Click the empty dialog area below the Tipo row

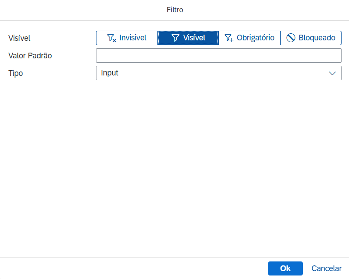point(174,167)
